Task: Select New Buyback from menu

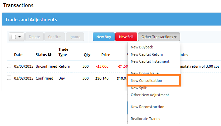Action: [142, 47]
